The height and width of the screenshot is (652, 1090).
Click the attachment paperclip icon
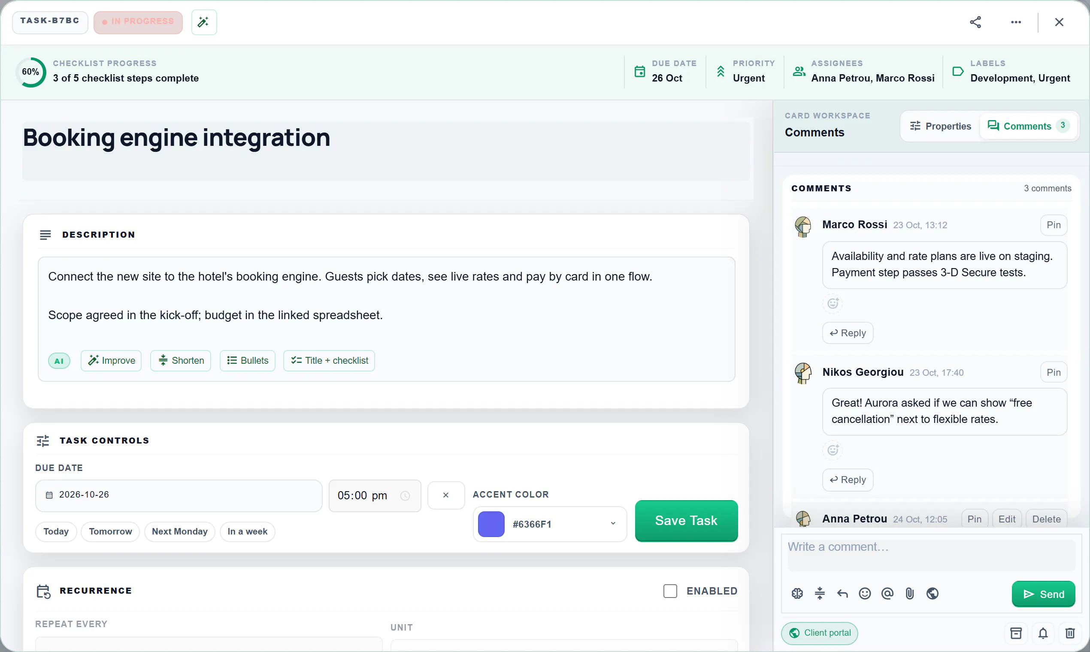[910, 594]
